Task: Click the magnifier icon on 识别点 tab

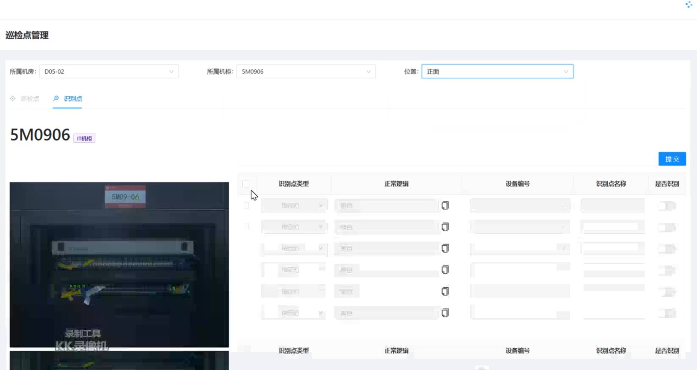Action: tap(56, 98)
